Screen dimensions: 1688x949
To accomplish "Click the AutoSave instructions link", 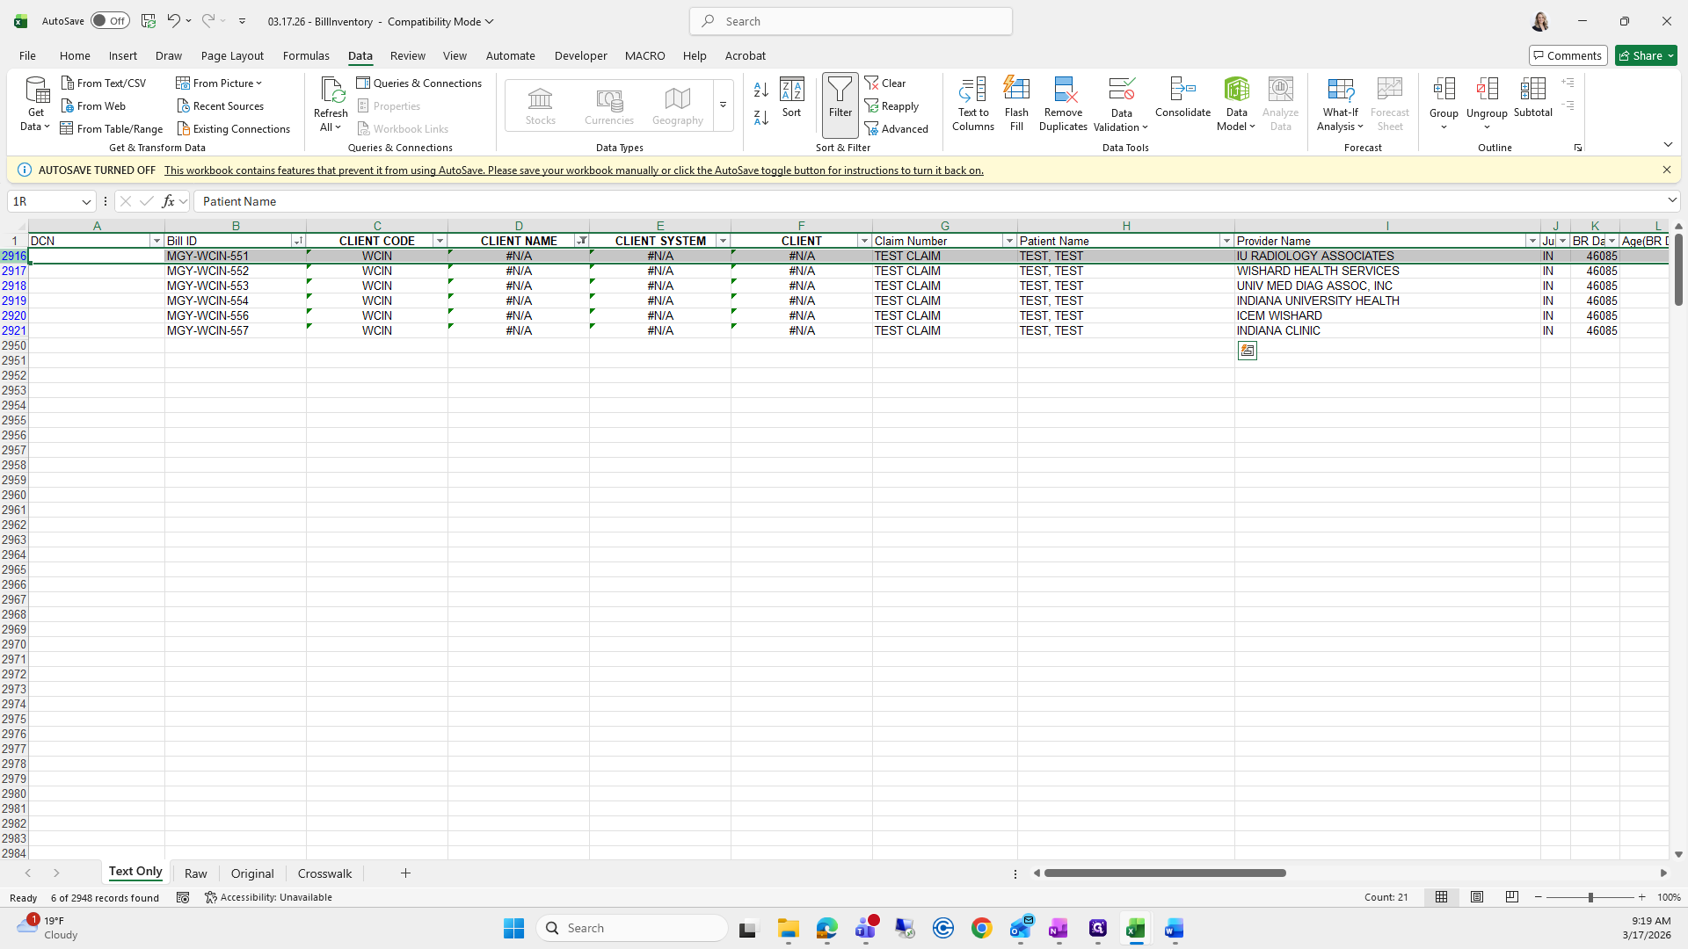I will (573, 170).
